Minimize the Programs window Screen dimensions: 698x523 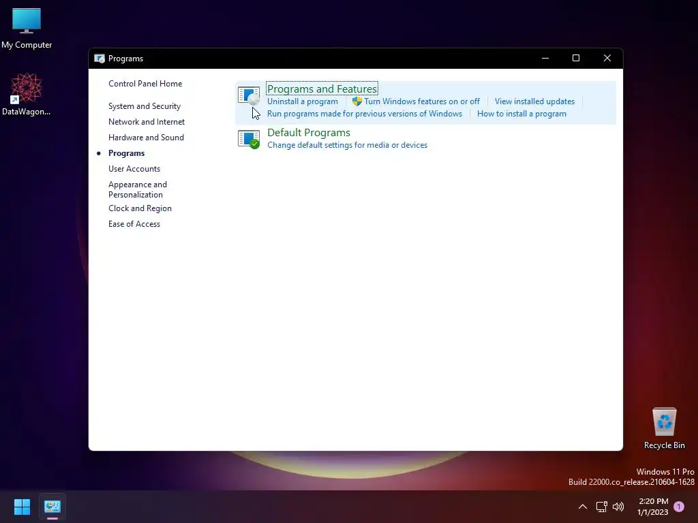pyautogui.click(x=545, y=59)
